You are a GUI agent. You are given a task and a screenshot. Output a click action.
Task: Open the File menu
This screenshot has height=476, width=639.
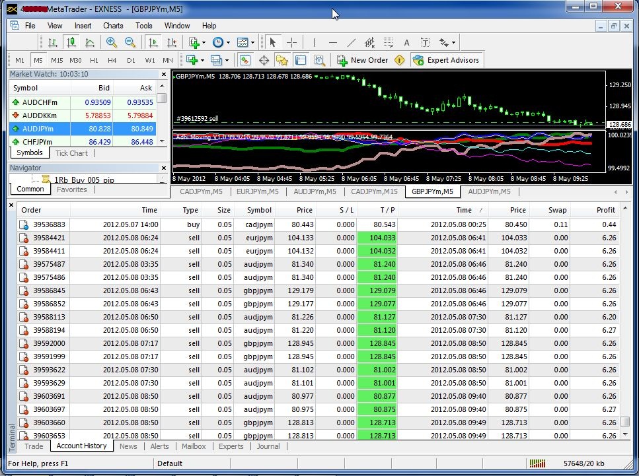tap(30, 26)
